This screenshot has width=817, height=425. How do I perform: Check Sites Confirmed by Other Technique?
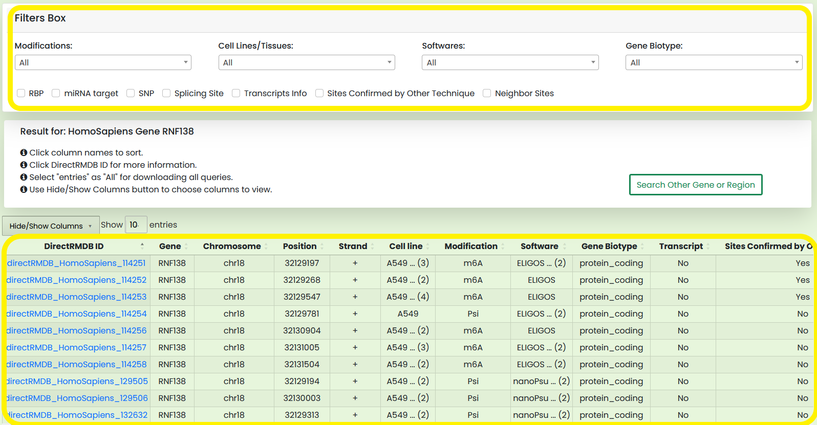coord(319,93)
